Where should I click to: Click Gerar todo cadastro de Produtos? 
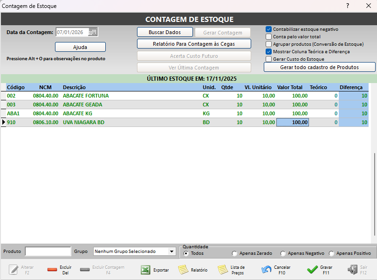tap(319, 67)
